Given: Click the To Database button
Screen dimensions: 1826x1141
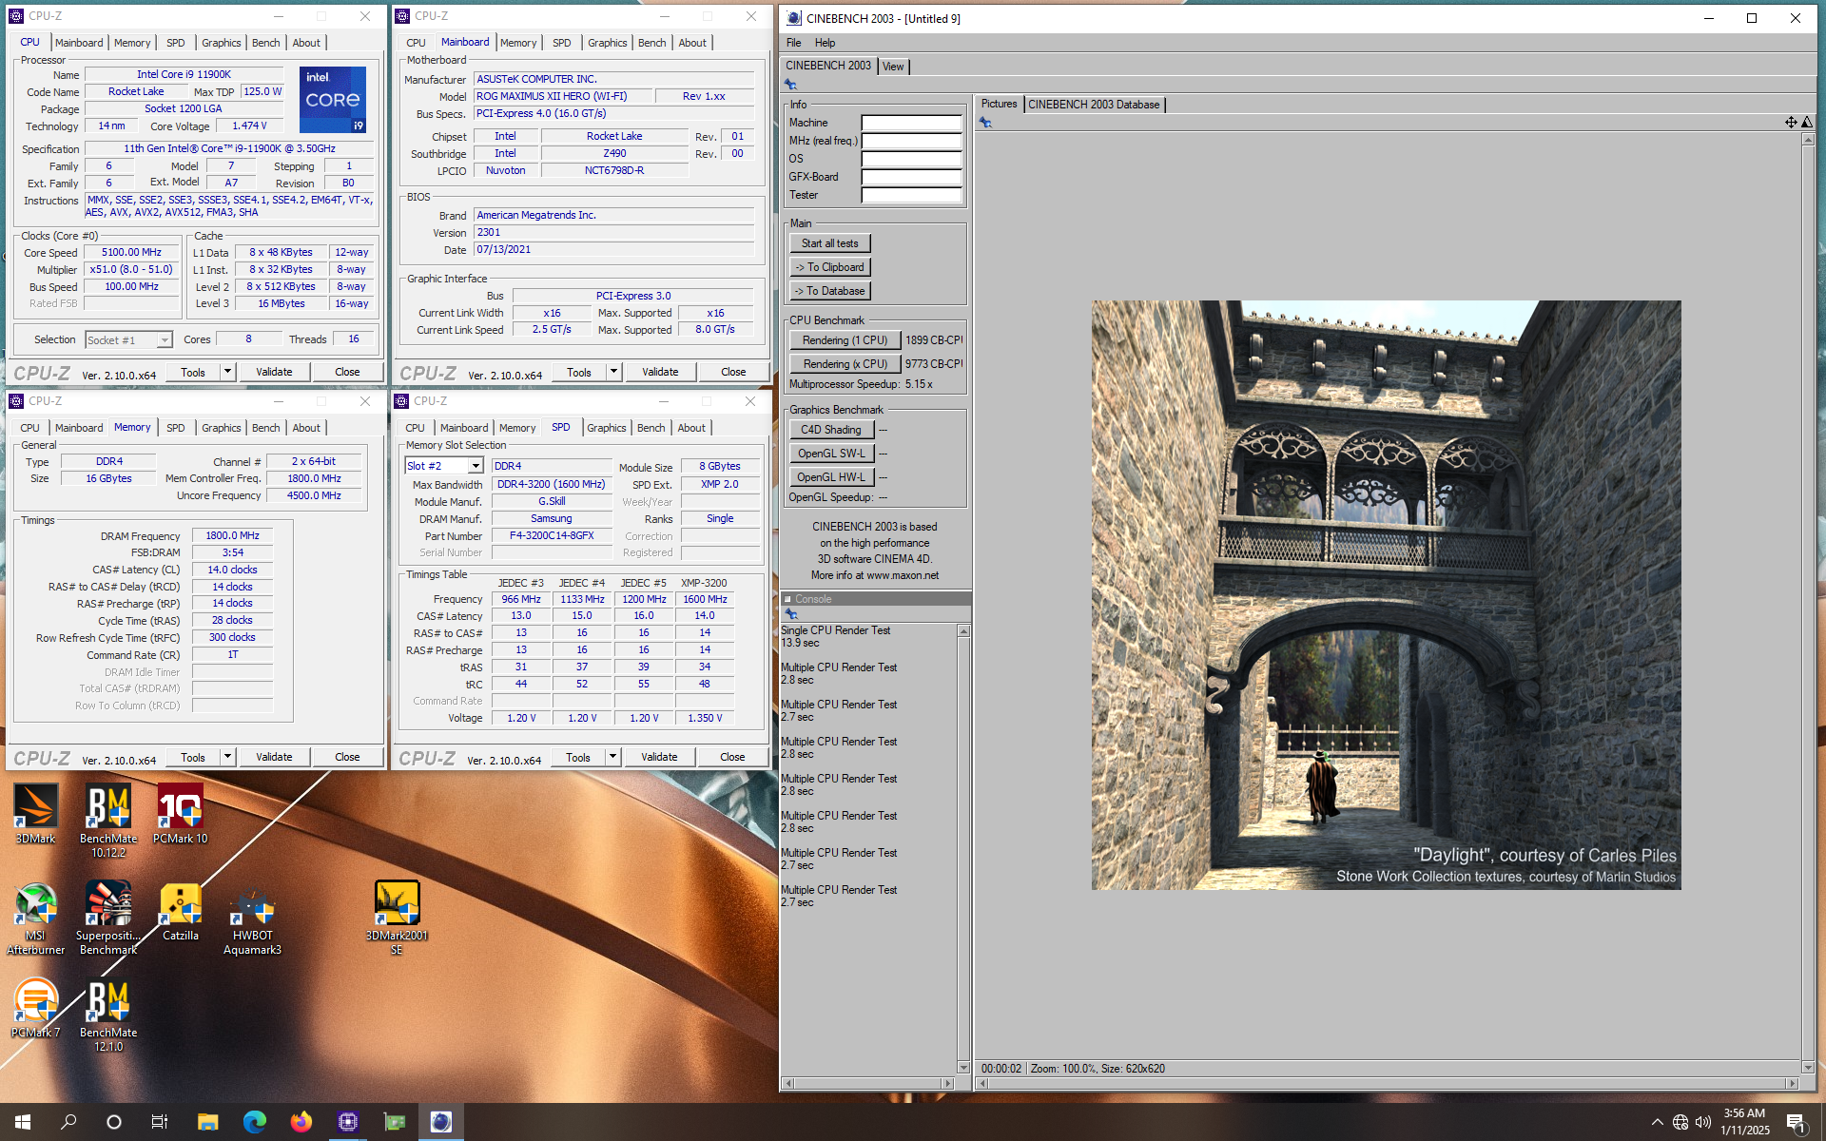Looking at the screenshot, I should pyautogui.click(x=829, y=291).
